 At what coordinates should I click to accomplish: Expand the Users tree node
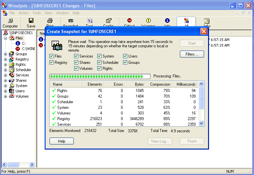(x=5, y=91)
